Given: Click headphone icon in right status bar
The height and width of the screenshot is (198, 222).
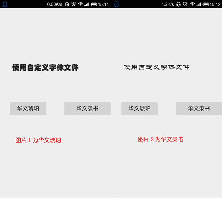Looking at the screenshot, I should pyautogui.click(x=178, y=4).
